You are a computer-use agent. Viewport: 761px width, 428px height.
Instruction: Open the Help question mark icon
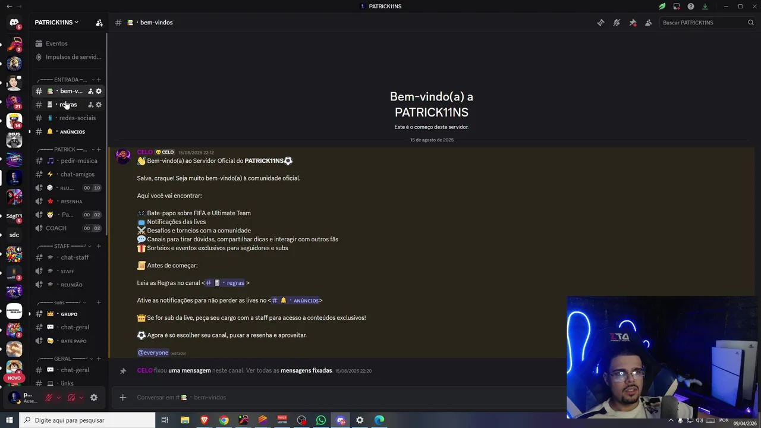pos(691,7)
